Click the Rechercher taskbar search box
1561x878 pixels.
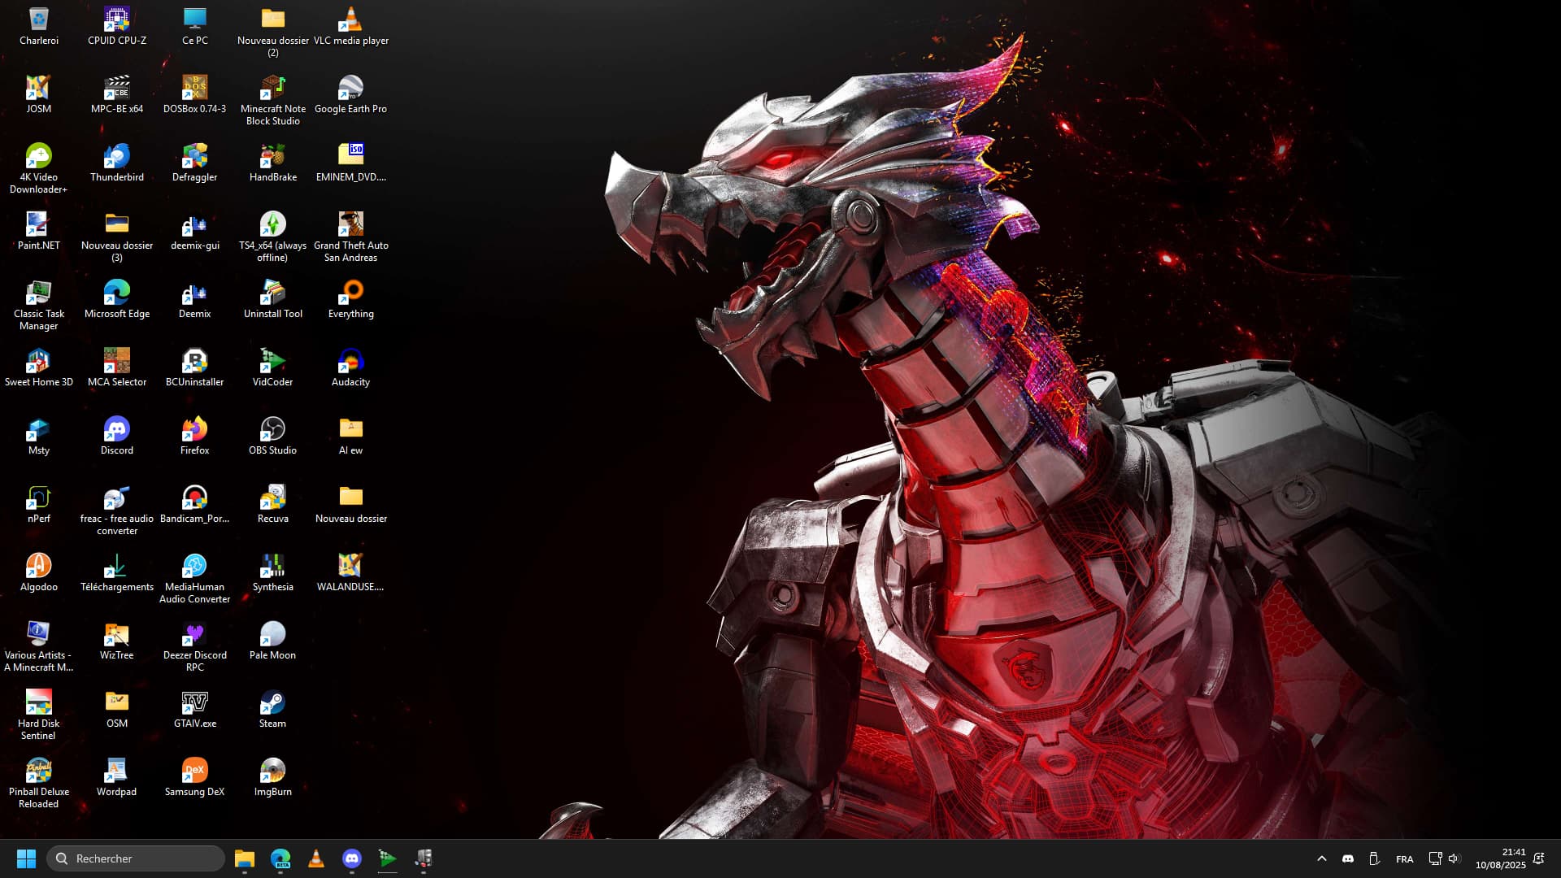coord(136,858)
